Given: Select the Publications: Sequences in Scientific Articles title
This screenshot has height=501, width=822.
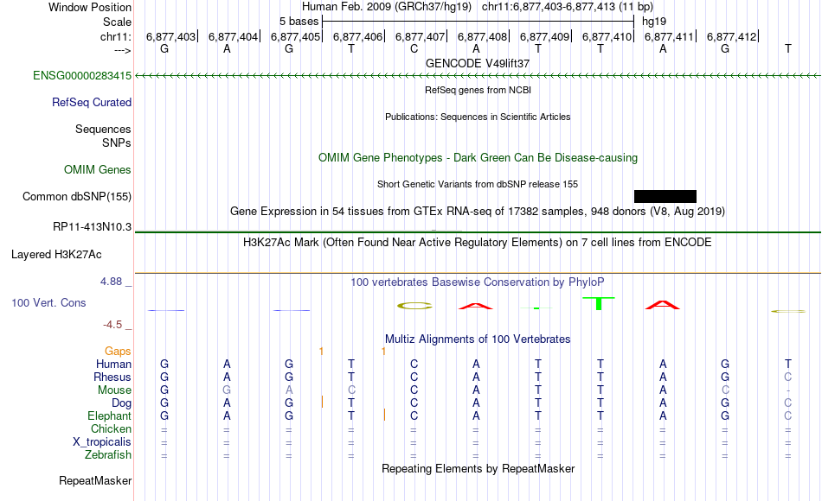Looking at the screenshot, I should [x=478, y=117].
